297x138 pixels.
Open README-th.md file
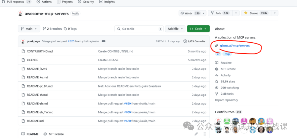pos(37,95)
